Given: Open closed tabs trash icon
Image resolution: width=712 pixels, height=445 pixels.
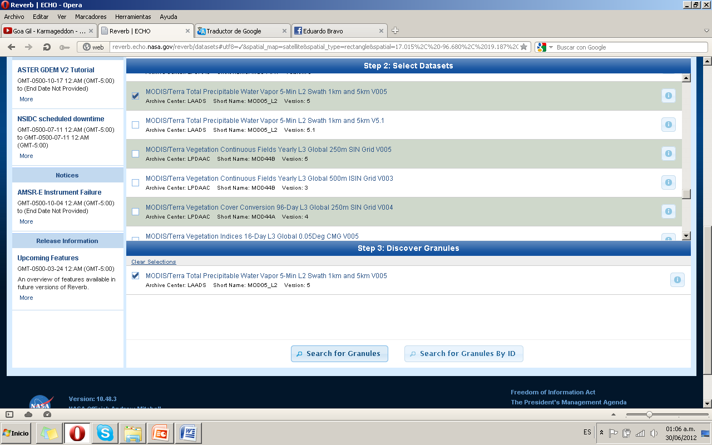Looking at the screenshot, I should (x=707, y=31).
